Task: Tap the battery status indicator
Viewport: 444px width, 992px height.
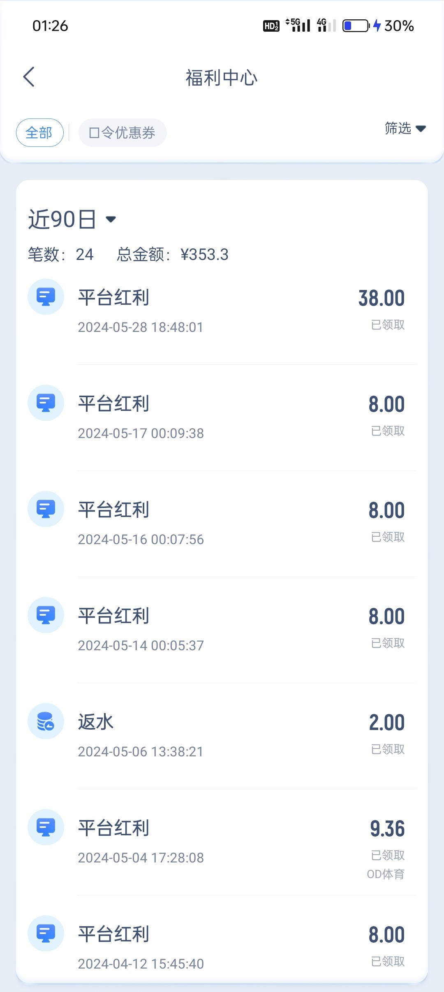Action: [x=356, y=26]
